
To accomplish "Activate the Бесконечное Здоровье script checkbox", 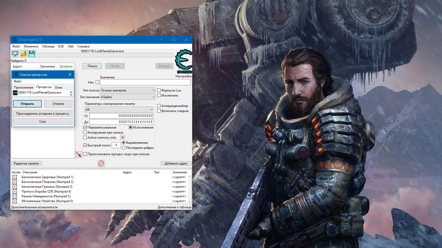I will click(x=15, y=177).
